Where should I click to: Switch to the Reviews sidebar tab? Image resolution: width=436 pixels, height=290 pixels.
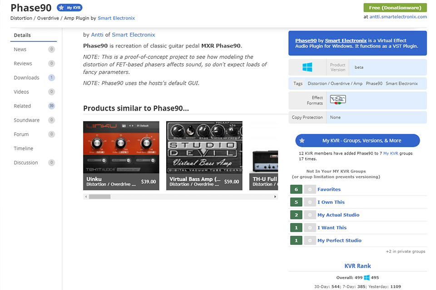tap(23, 63)
